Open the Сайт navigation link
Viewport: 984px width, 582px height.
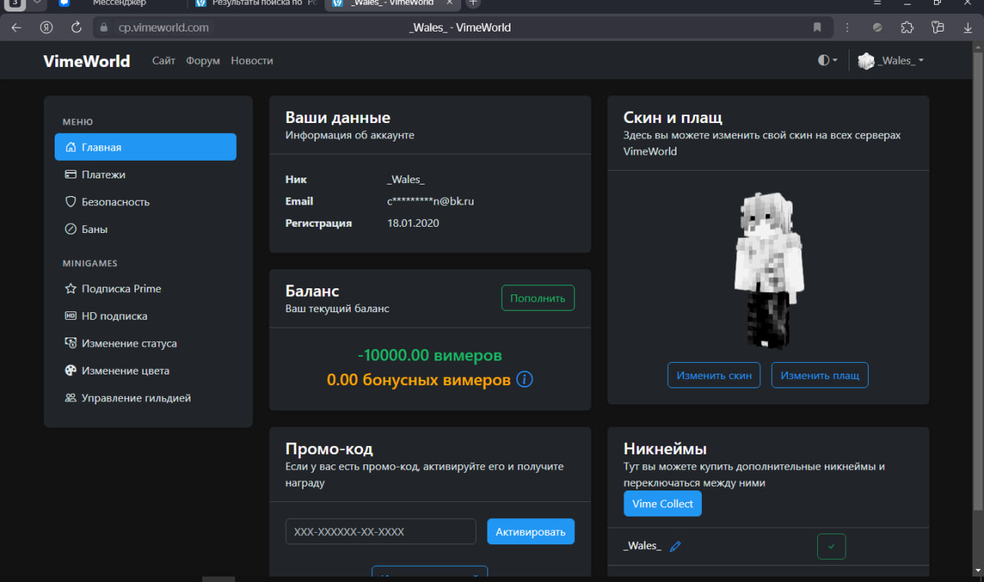pyautogui.click(x=164, y=61)
